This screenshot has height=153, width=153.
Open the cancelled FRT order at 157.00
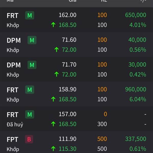(76, 119)
